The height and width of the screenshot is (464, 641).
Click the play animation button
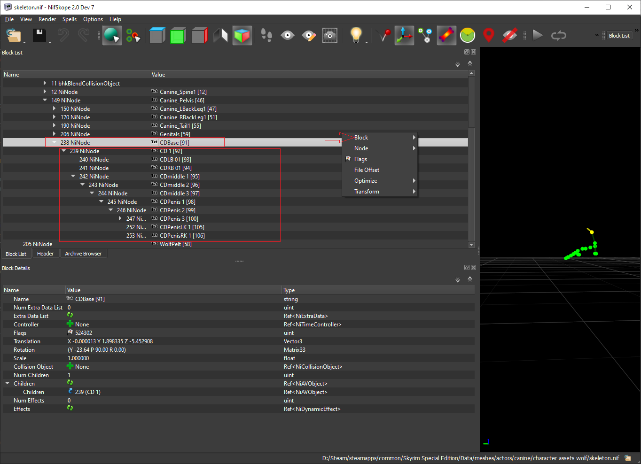(x=537, y=36)
